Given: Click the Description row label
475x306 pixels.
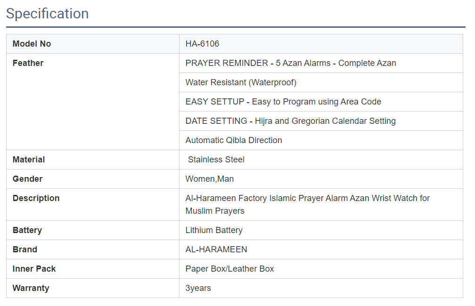Looking at the screenshot, I should [36, 198].
